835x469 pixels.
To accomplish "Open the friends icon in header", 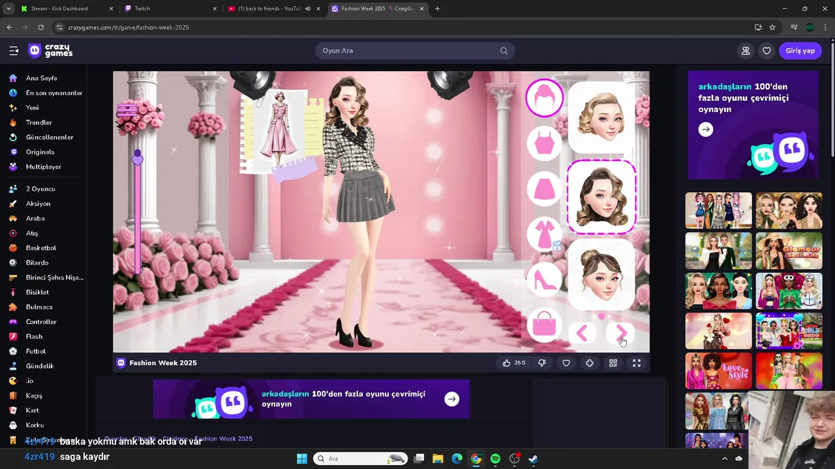I will [x=746, y=51].
